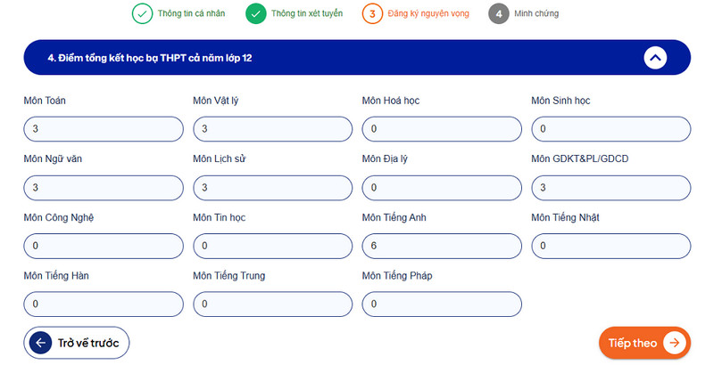Screen dimensions: 714x365
Task: Open the Đăng ký nguyện vọng step
Action: (x=428, y=13)
